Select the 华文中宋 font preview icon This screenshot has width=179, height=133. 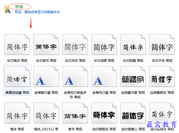[x=162, y=44]
